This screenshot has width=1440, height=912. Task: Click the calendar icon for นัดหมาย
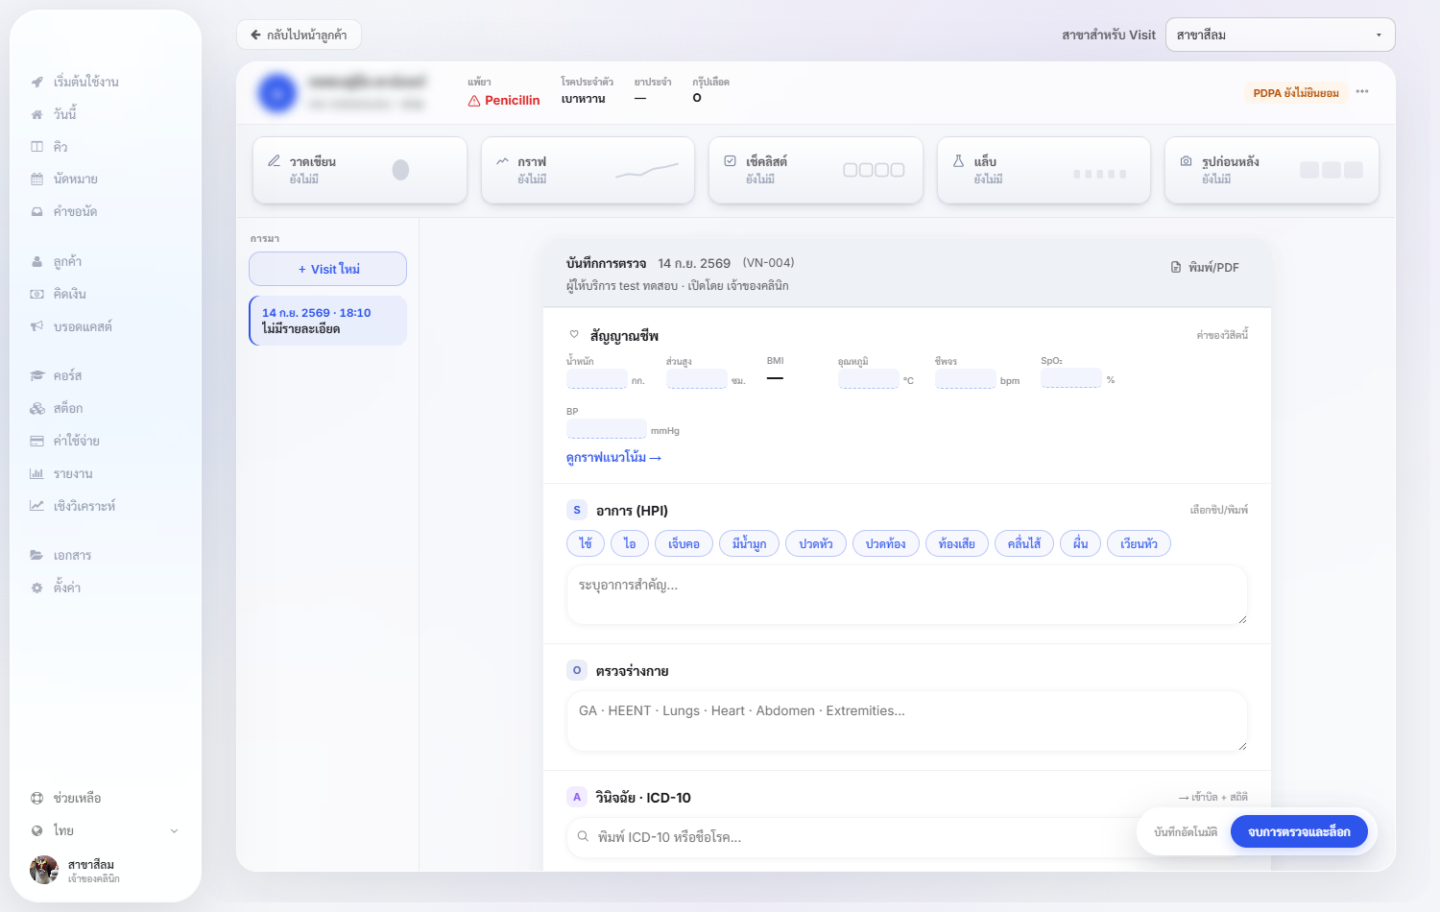pos(36,179)
